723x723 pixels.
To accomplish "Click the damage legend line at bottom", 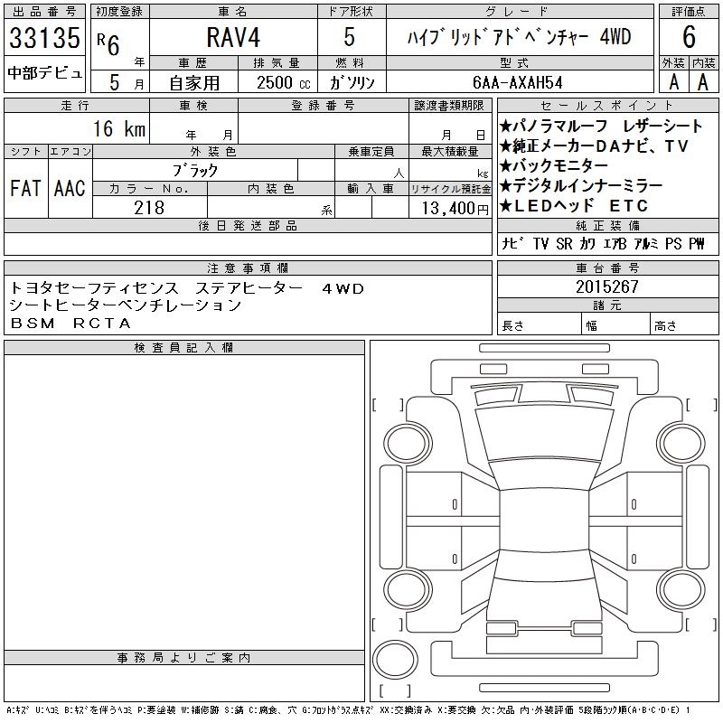I will click(348, 710).
